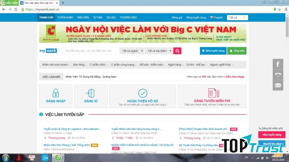The image size is (289, 162).
Task: Open Nhân viên chăm sóc khách hàng_Telesales job
Action: pyautogui.click(x=142, y=145)
